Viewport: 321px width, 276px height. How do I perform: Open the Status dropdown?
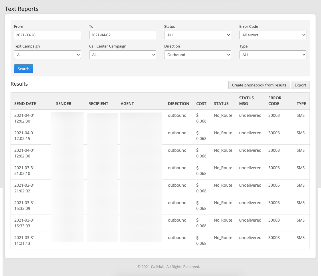click(198, 35)
